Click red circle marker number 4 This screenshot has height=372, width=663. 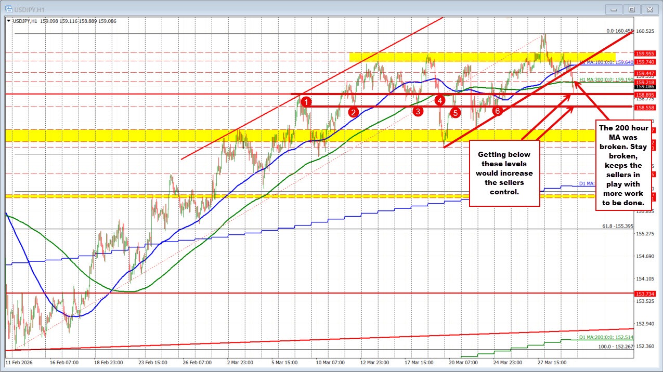439,101
